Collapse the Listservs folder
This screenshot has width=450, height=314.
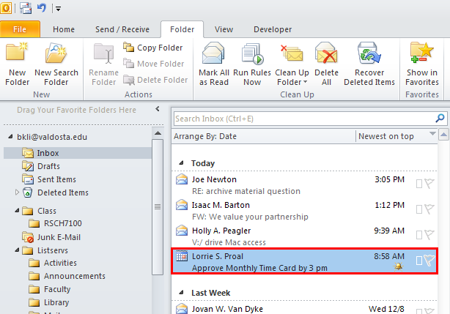pyautogui.click(x=17, y=250)
